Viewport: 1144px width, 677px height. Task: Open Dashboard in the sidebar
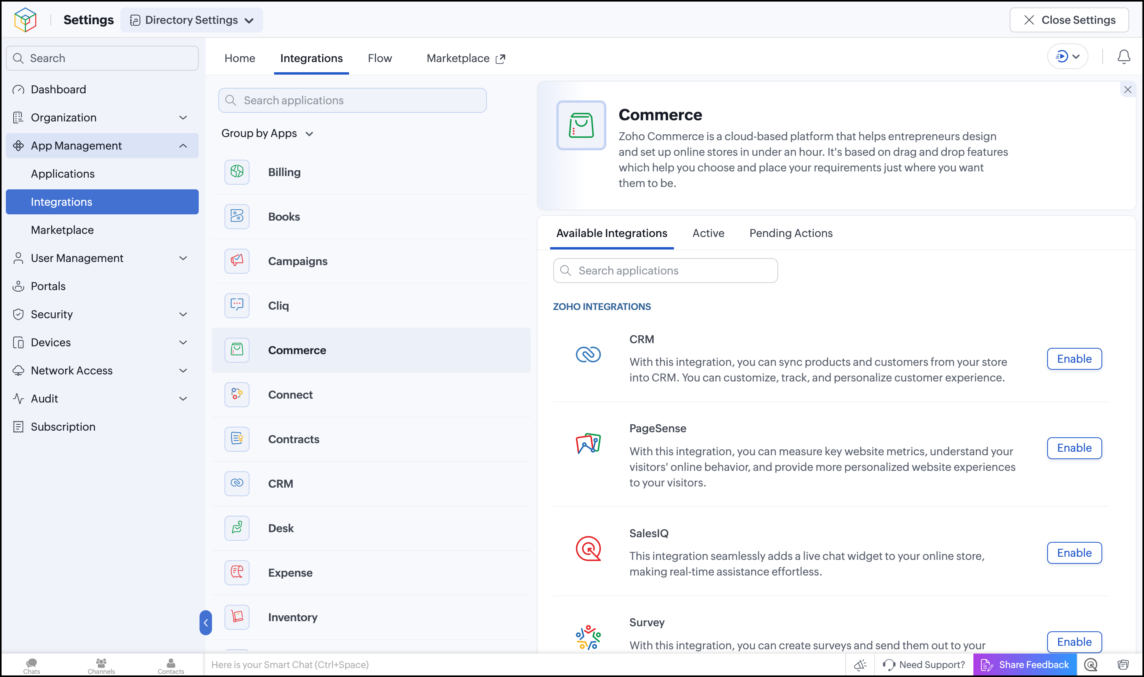coord(102,89)
